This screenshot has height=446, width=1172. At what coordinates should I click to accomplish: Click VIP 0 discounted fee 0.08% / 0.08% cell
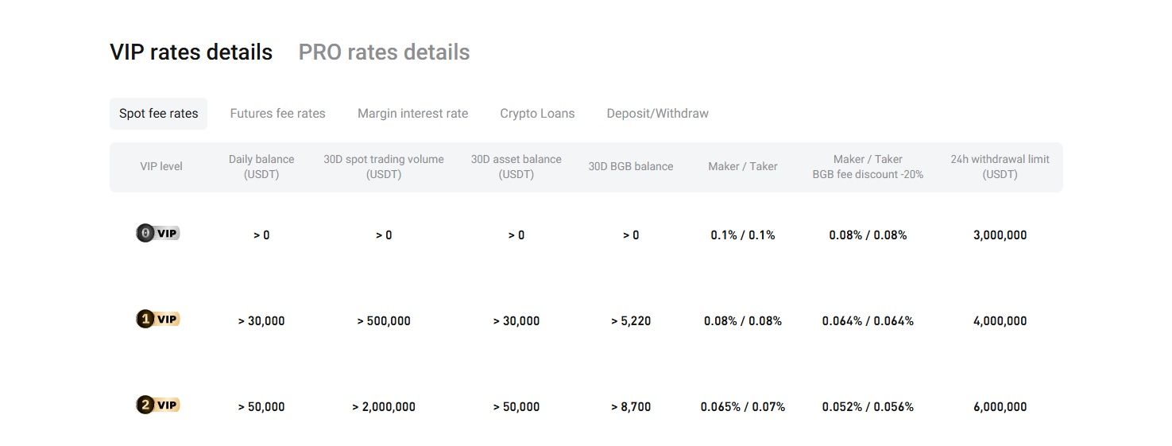tap(868, 235)
